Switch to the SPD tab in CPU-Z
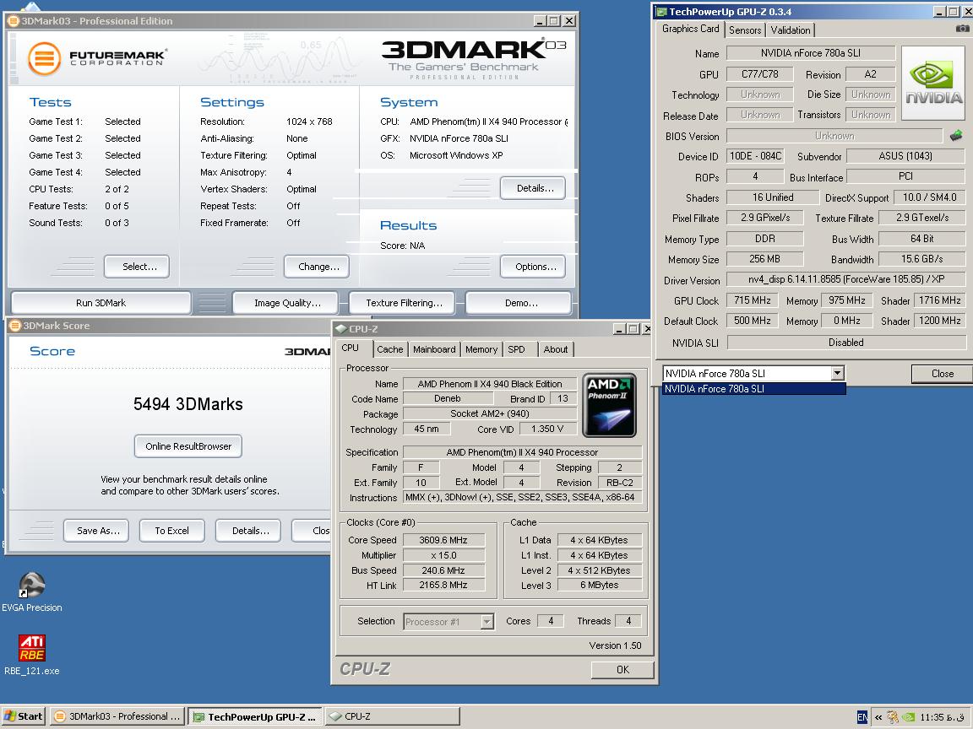Screen dimensions: 973x729 click(516, 349)
